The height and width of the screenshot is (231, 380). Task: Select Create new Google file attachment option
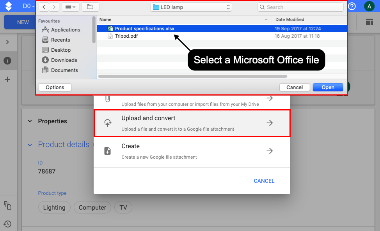click(x=192, y=151)
